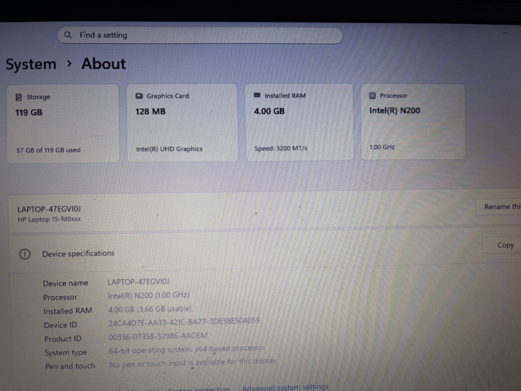Select Speed: 3200 MT/s text

(x=281, y=148)
